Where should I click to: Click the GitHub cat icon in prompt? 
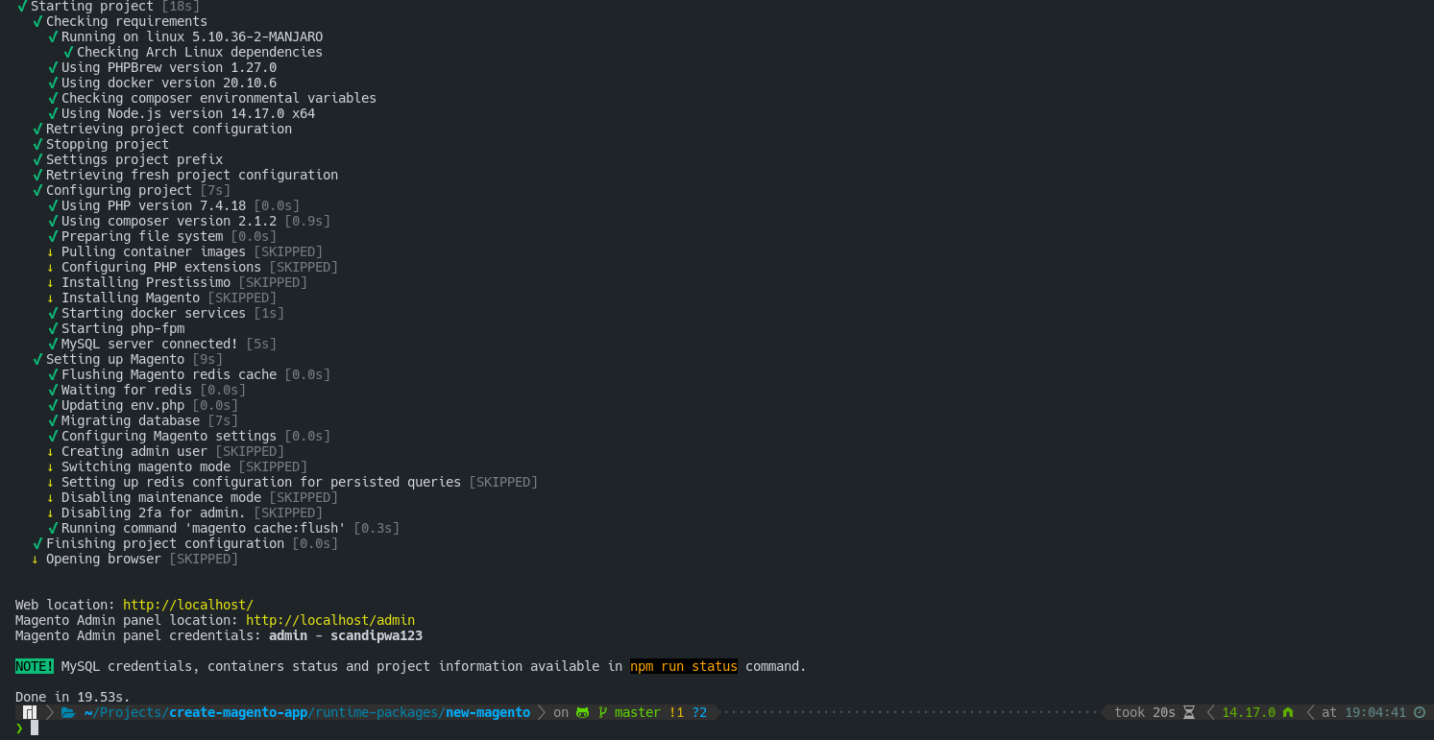(x=582, y=712)
